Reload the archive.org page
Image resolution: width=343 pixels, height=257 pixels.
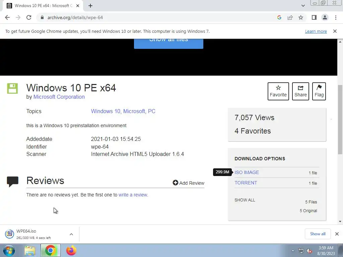29,17
